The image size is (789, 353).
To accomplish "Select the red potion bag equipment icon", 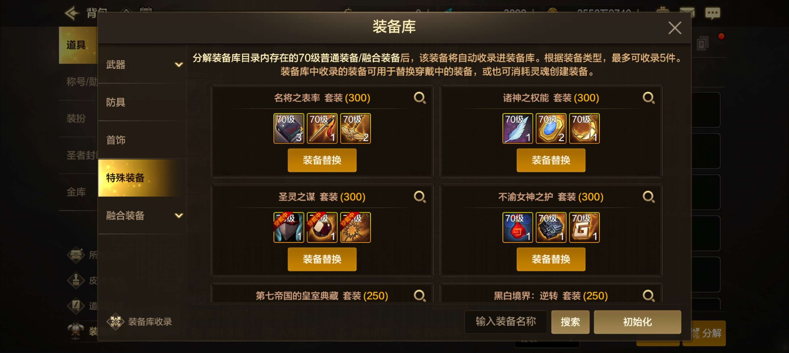I will 517,227.
